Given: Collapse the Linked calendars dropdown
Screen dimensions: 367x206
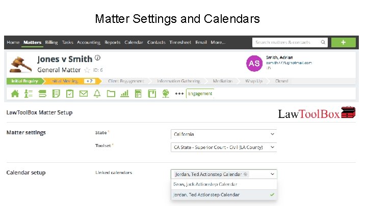Looking at the screenshot, I should point(273,173).
